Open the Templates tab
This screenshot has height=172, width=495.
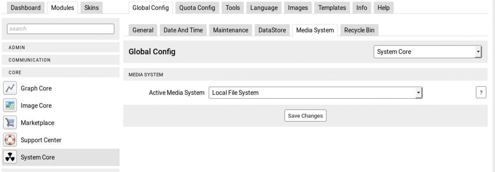click(331, 8)
